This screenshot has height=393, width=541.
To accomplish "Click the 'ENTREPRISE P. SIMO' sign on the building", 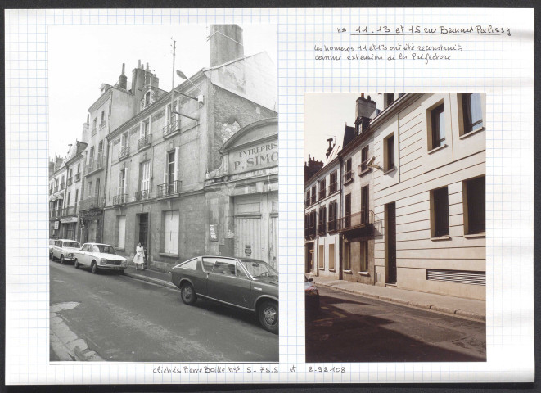I will pyautogui.click(x=255, y=157).
